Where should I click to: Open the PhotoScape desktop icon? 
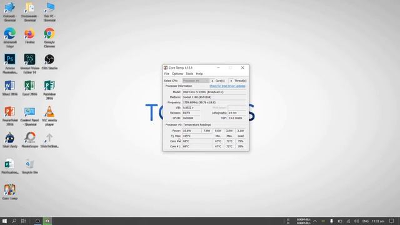pos(29,140)
